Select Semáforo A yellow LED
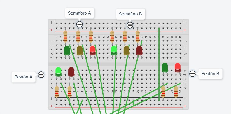Viewport: 231px width, 114px height. [80, 50]
